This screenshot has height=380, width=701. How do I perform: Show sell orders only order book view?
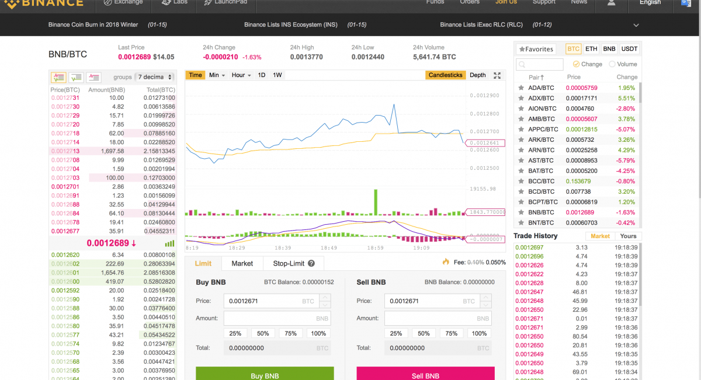pyautogui.click(x=93, y=77)
